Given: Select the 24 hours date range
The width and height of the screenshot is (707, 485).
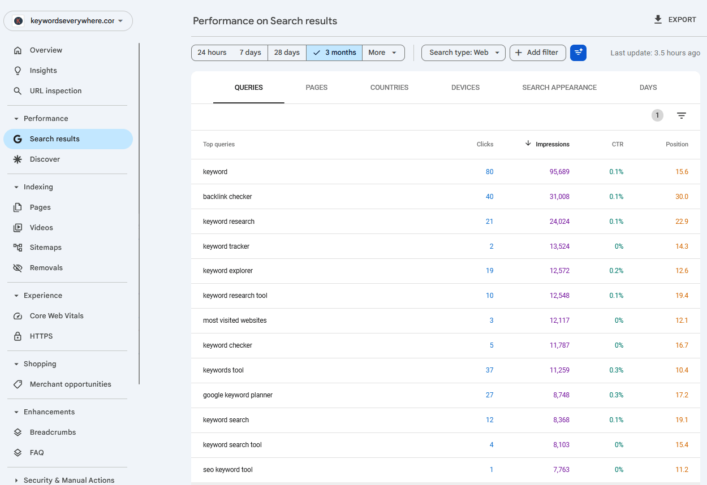Looking at the screenshot, I should (x=212, y=53).
